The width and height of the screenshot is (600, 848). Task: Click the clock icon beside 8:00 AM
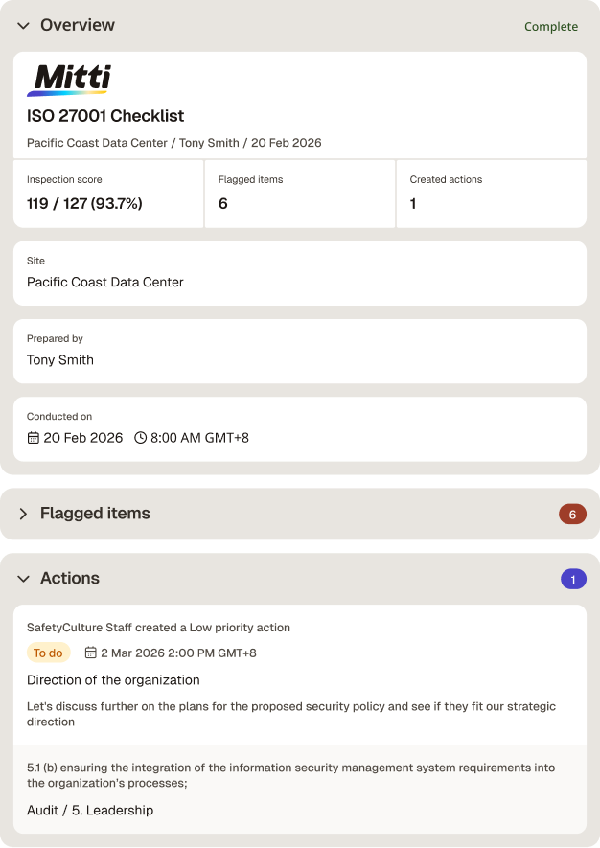pyautogui.click(x=140, y=438)
